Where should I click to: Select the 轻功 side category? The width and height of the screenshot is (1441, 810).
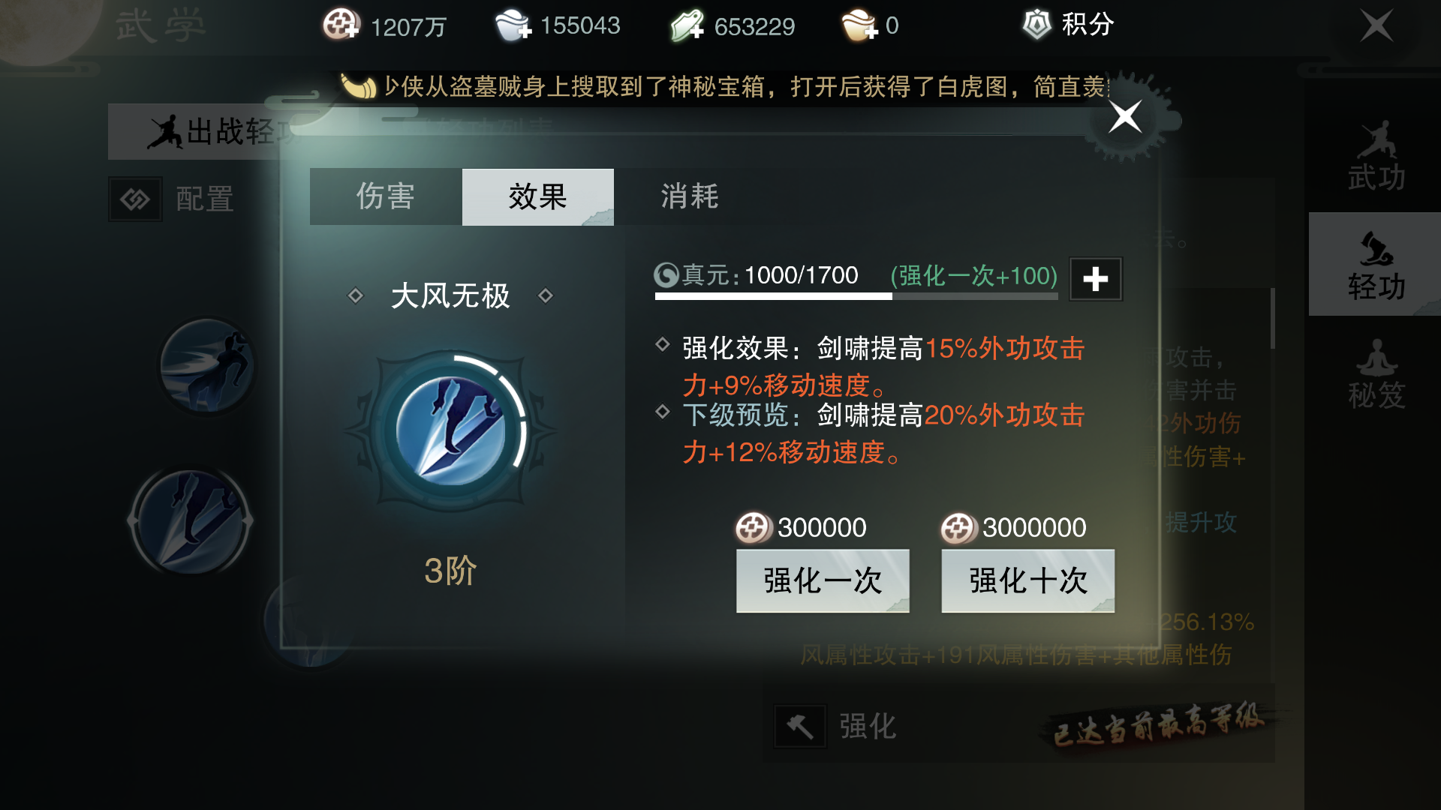(1376, 264)
